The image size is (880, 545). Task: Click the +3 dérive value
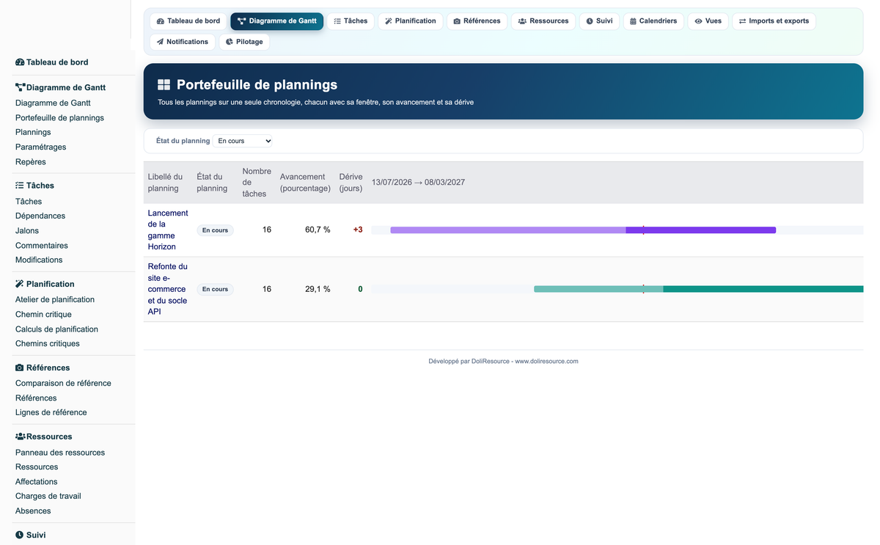[x=358, y=230]
